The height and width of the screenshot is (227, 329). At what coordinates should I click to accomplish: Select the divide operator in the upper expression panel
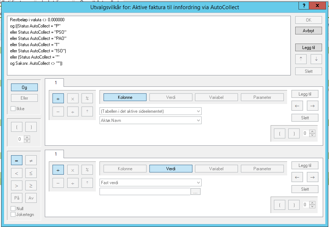(73, 112)
